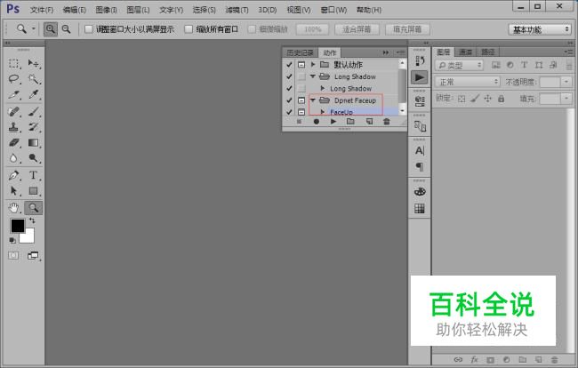
Task: Expand the 默认动作 action set
Action: coord(313,65)
